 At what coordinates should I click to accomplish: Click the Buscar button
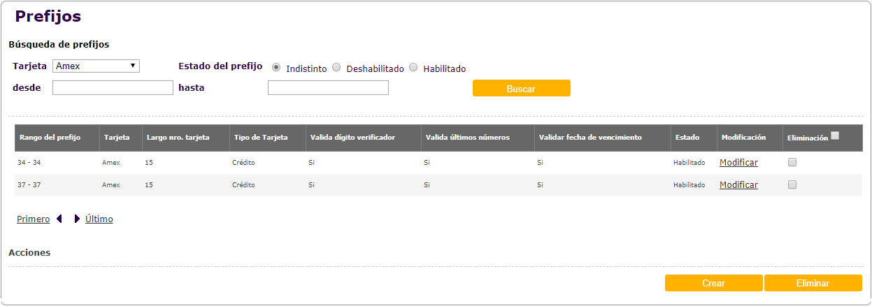(x=521, y=88)
